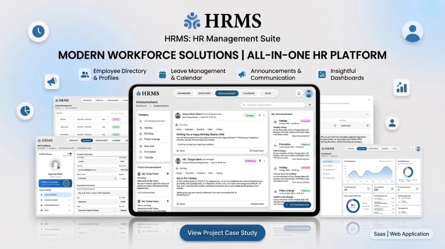
Task: Click the Add Announcement button on the tablet
Action: coord(297,204)
